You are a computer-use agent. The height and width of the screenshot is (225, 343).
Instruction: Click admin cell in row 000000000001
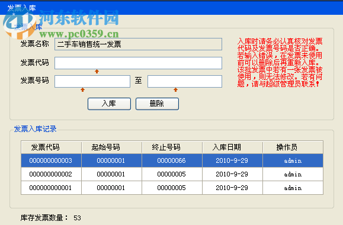click(x=293, y=188)
